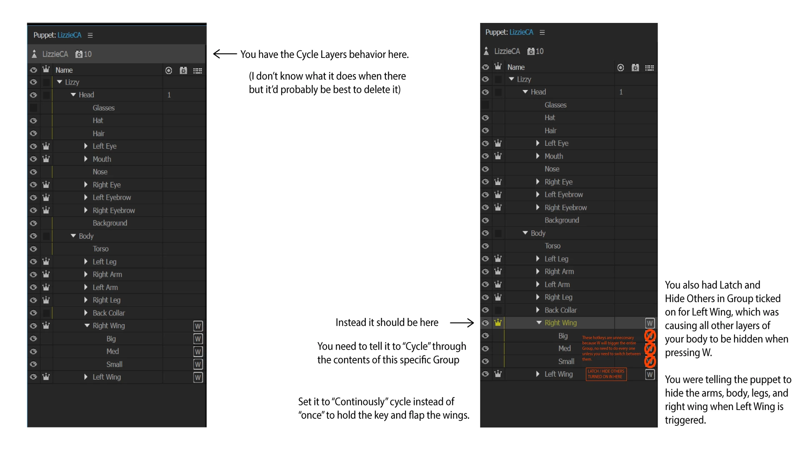Select the Background layer in right panel

[561, 220]
